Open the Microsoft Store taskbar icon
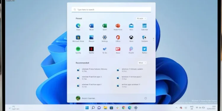The image size is (222, 111). pyautogui.click(x=111, y=108)
